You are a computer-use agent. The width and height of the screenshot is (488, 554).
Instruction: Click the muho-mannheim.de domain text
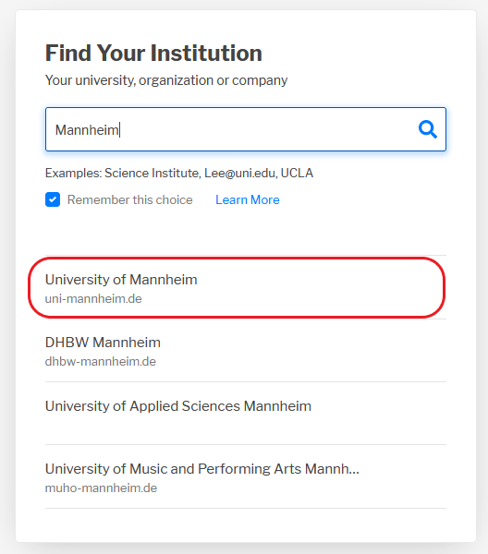(x=101, y=488)
